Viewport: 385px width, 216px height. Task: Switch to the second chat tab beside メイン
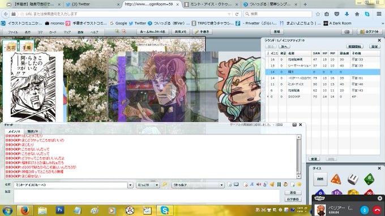pos(32,131)
